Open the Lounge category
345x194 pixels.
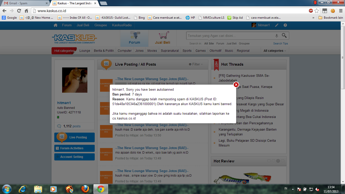(x=85, y=51)
